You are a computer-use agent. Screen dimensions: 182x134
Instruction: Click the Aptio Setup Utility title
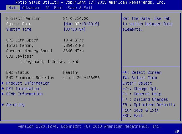pos(91,2)
